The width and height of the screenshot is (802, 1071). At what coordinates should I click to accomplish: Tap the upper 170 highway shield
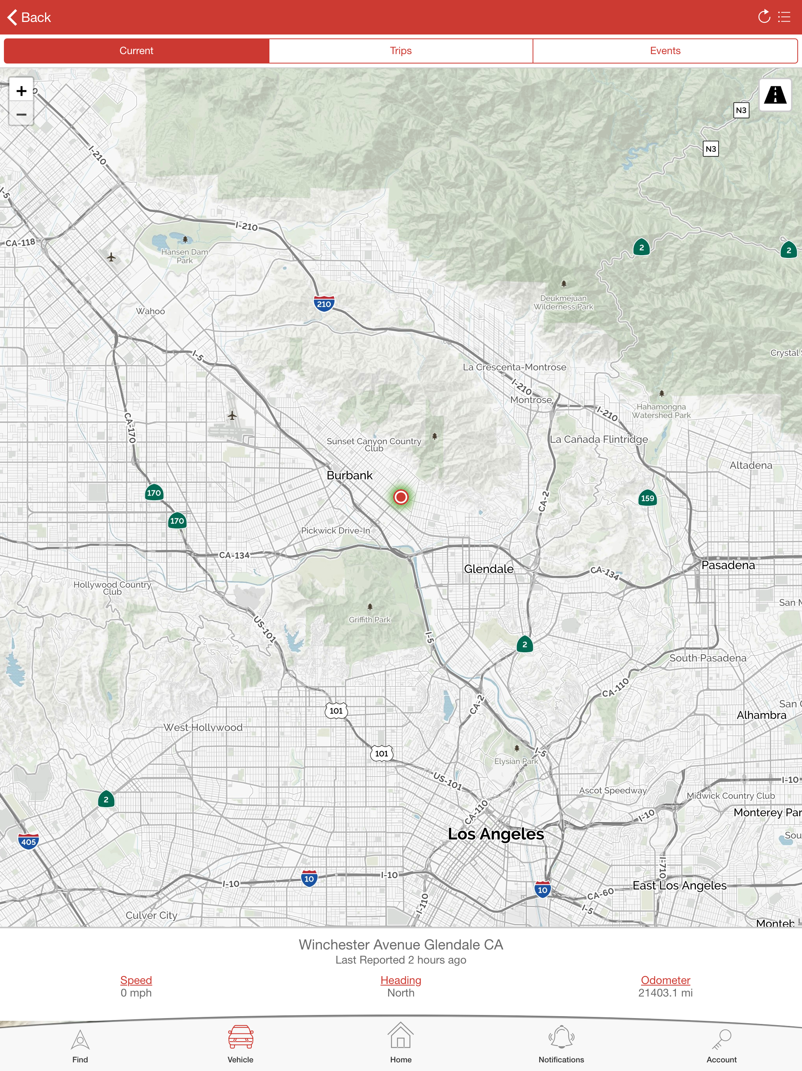pyautogui.click(x=154, y=492)
